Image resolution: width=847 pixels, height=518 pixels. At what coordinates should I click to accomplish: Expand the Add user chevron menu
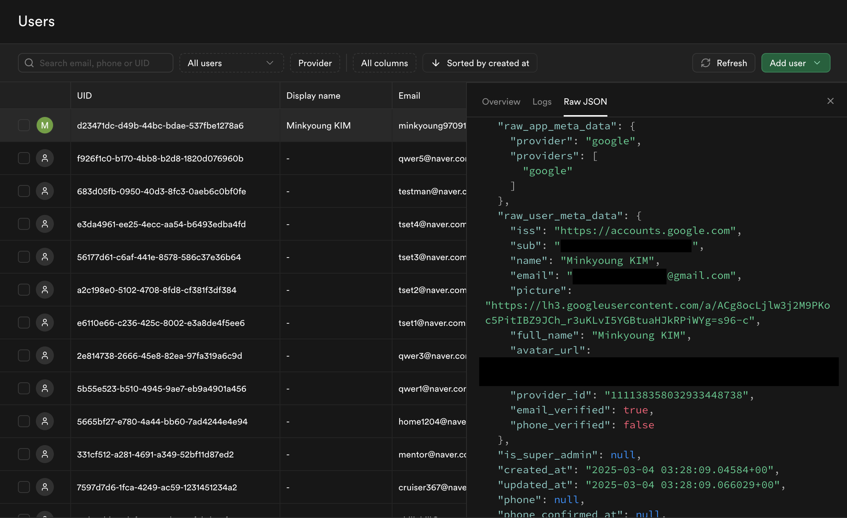pos(817,63)
